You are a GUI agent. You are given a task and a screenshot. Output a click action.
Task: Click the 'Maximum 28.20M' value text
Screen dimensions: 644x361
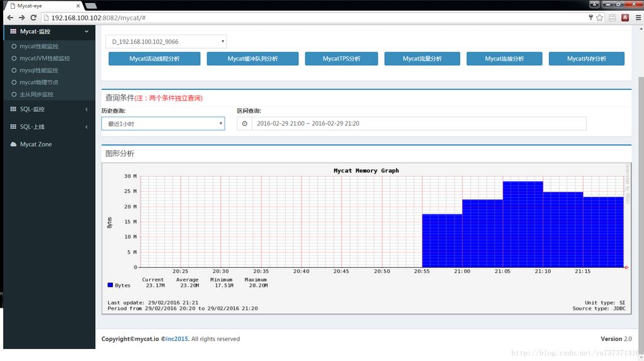pyautogui.click(x=256, y=282)
